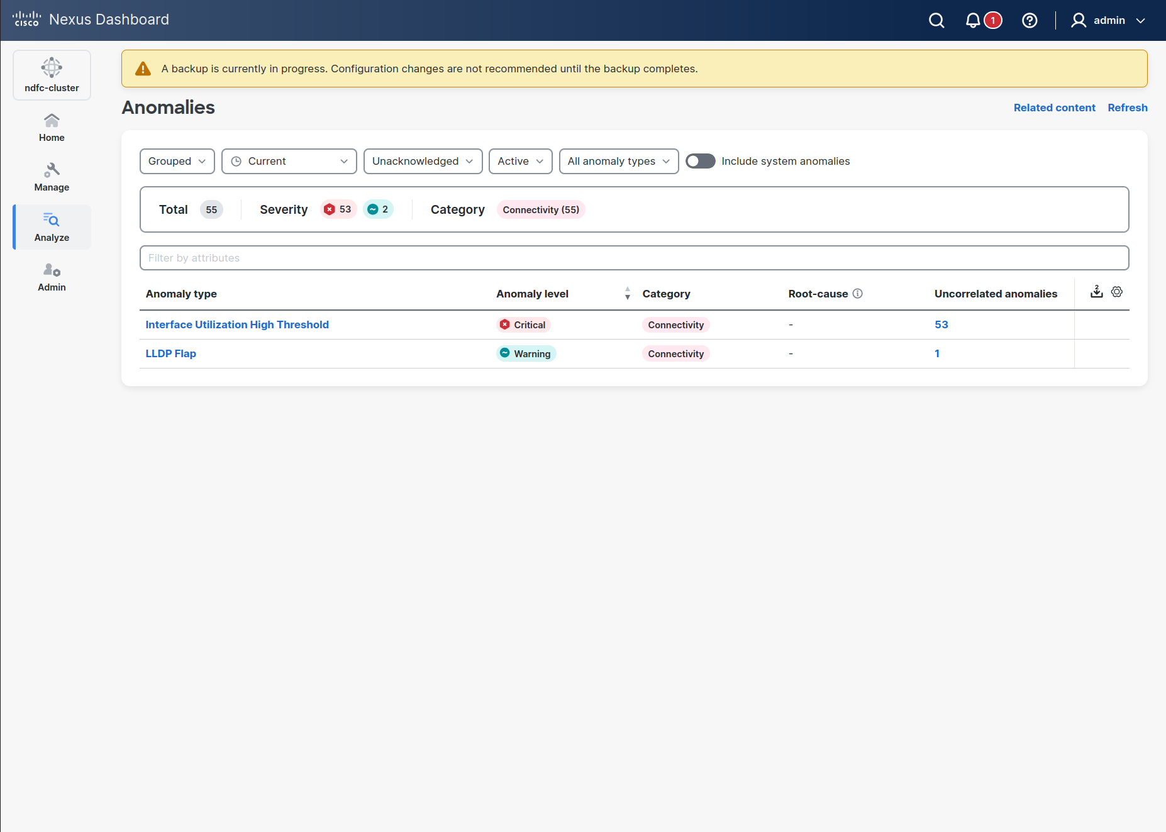
Task: Open the help question mark icon
Action: pos(1030,21)
